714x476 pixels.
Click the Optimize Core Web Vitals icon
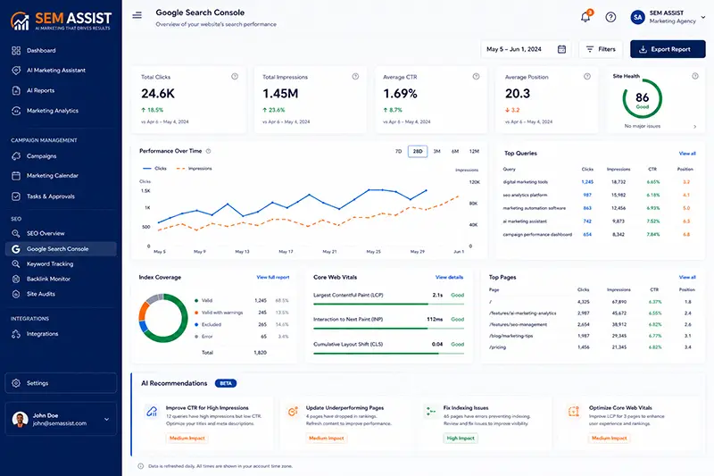(573, 412)
